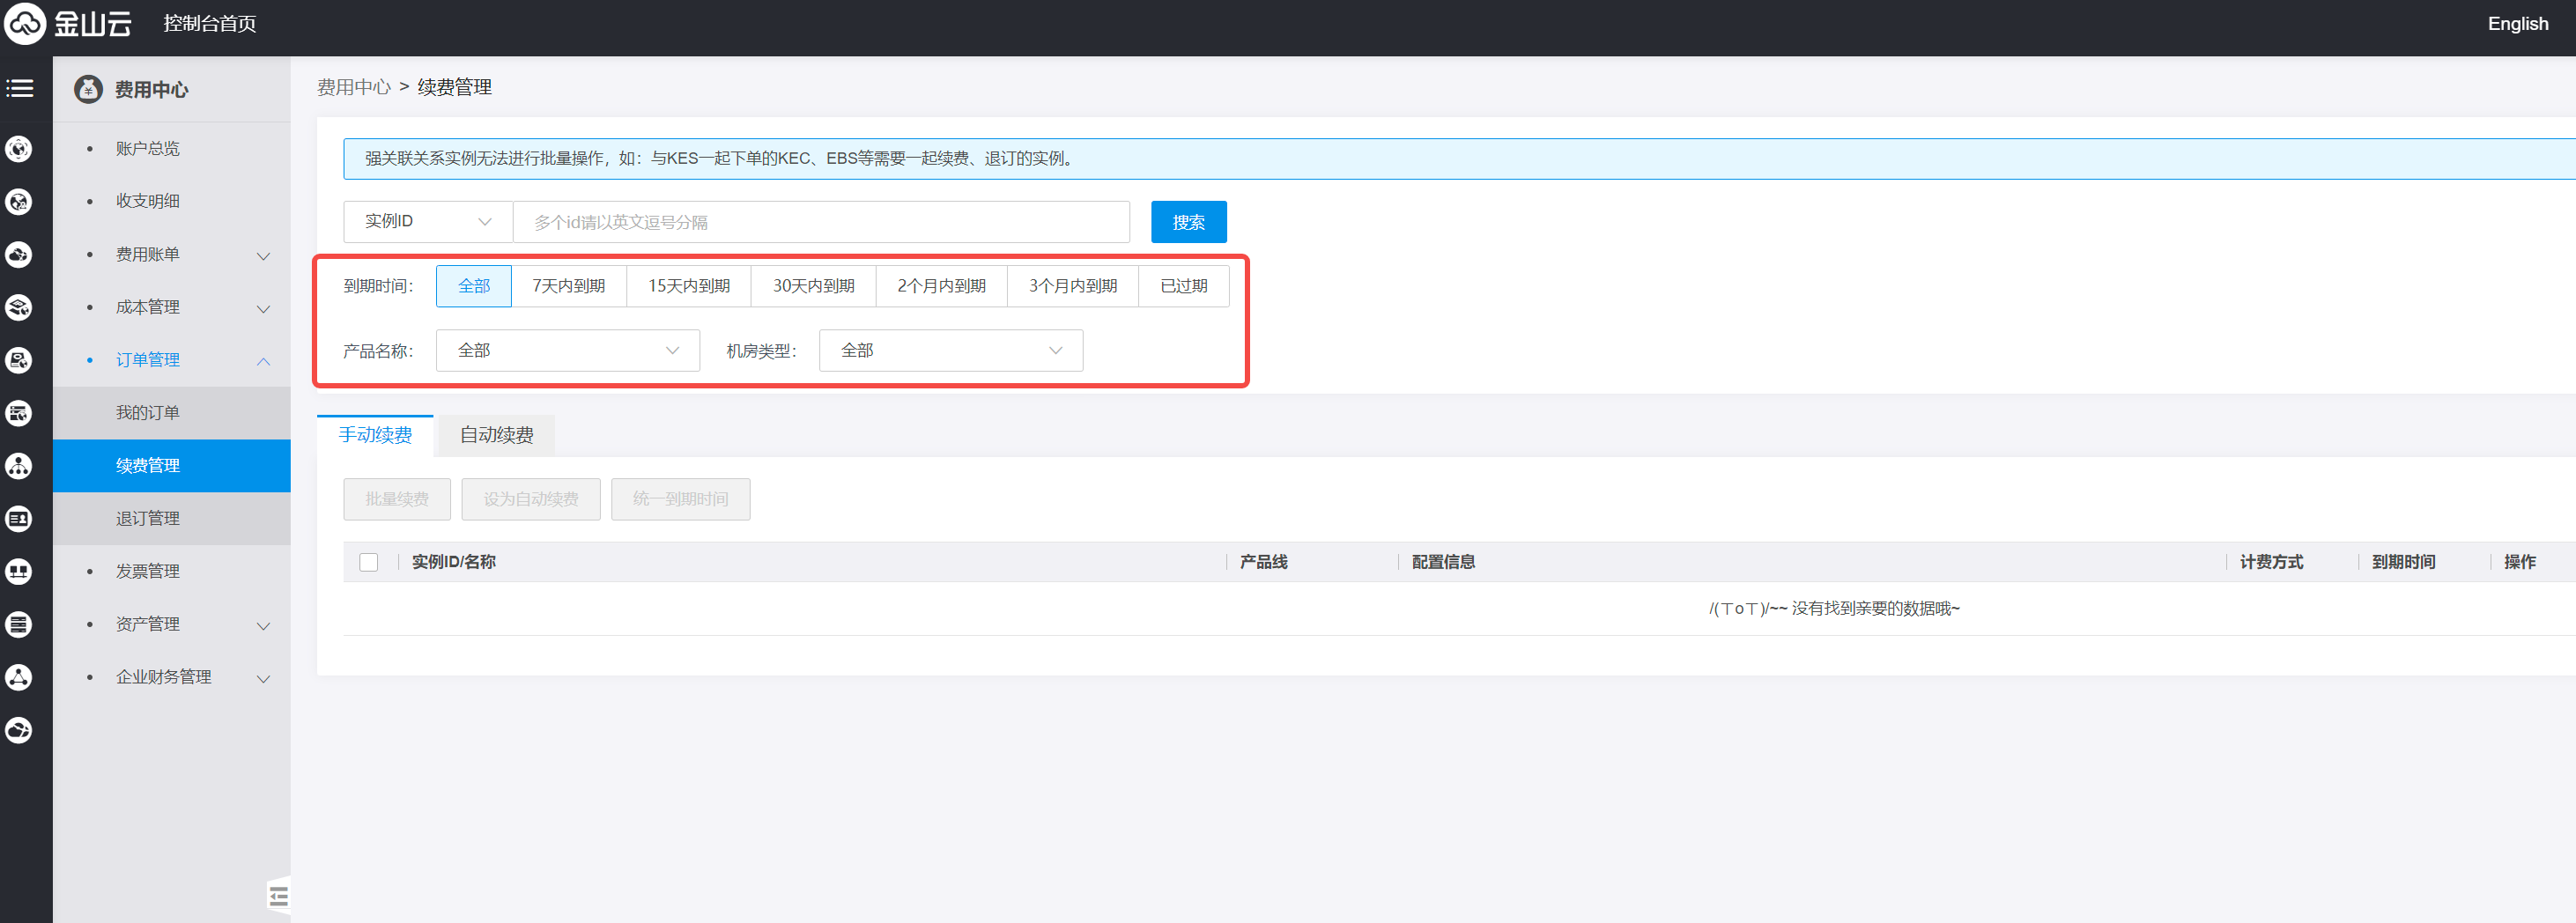This screenshot has height=923, width=2576.
Task: Filter expiry time by 全部
Action: coord(474,286)
